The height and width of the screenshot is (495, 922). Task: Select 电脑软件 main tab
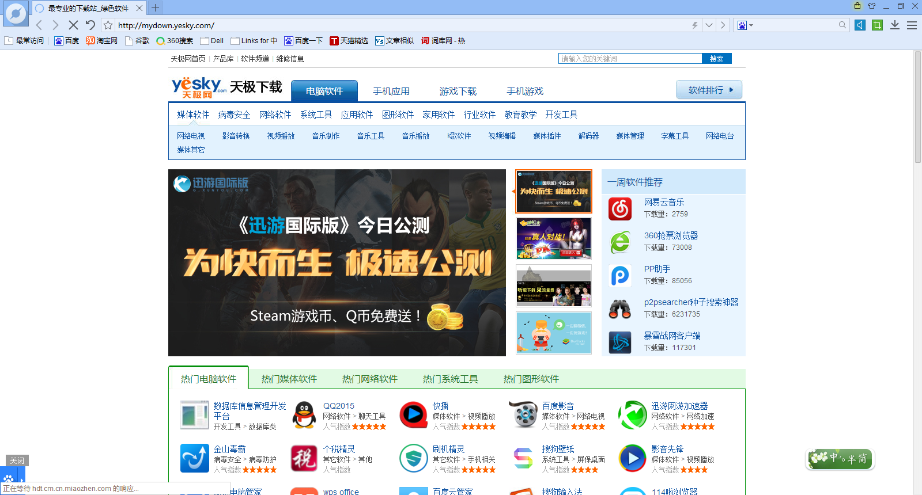[x=324, y=91]
